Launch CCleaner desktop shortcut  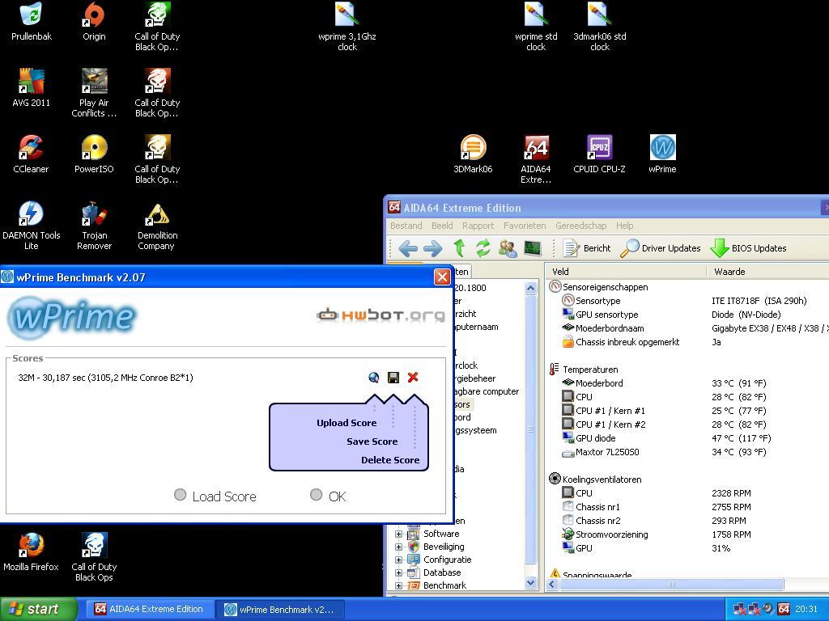pos(31,154)
